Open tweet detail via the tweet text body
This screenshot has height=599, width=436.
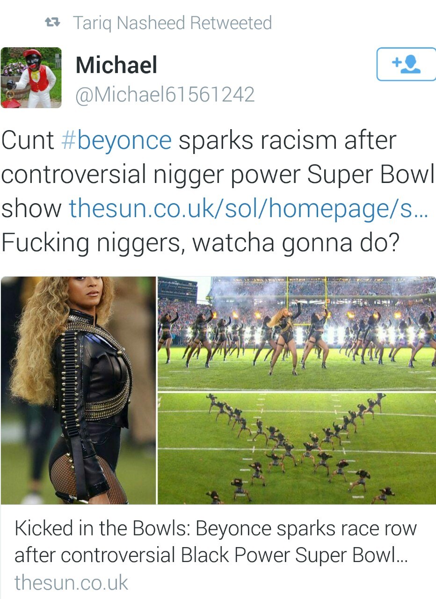point(218,191)
